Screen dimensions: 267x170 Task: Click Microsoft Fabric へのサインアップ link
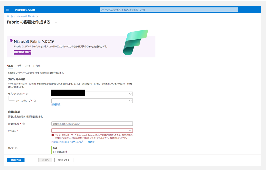click(67, 142)
